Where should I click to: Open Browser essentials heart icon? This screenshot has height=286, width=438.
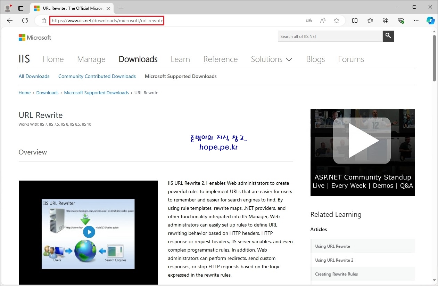point(401,21)
